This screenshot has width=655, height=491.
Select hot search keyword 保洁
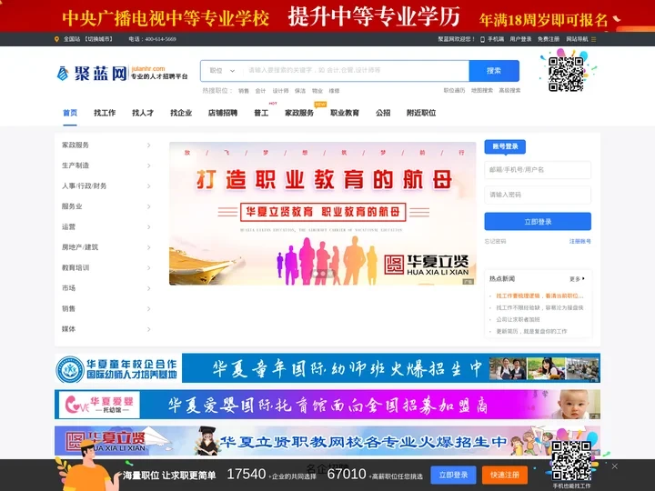pyautogui.click(x=300, y=91)
